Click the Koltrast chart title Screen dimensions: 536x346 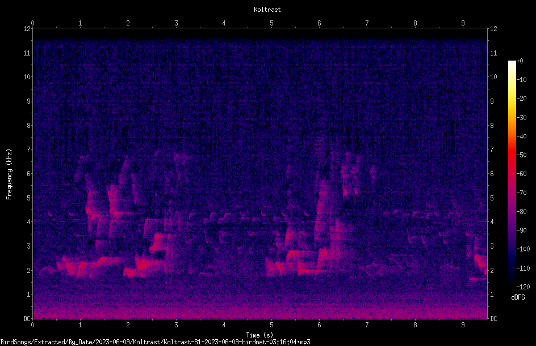click(267, 10)
